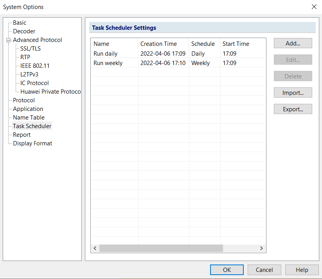Viewport: 322px width, 279px height.
Task: Sort by the Creation Time column header
Action: click(x=164, y=44)
